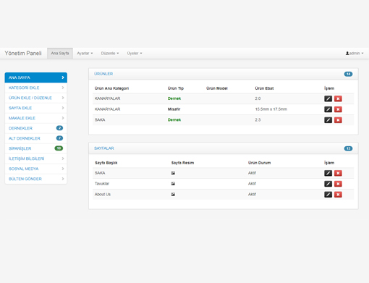Edit the KANARYALAR Dernek product row
Image resolution: width=369 pixels, height=283 pixels.
click(x=328, y=98)
